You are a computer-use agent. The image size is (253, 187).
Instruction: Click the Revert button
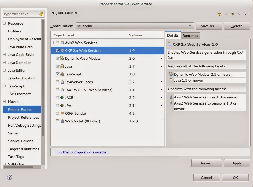tap(206, 163)
